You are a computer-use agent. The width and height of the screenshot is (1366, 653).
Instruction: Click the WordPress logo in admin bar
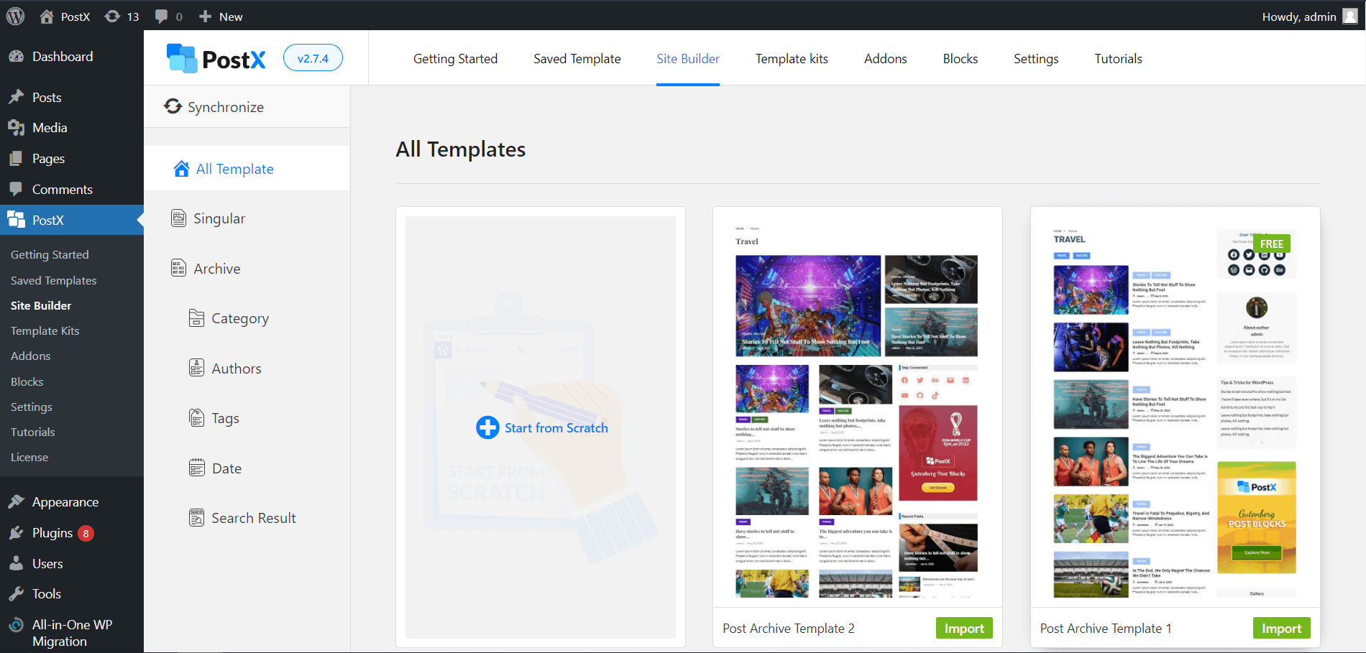tap(15, 15)
